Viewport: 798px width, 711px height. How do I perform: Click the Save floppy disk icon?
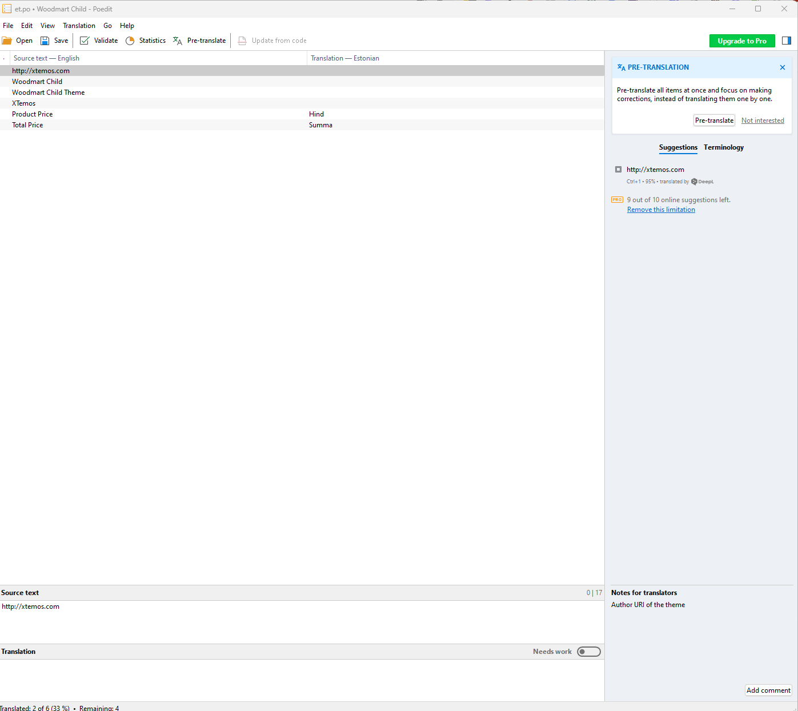point(45,41)
